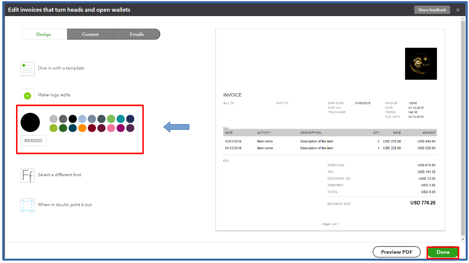Choose the navy blue color swatch

coord(130,119)
